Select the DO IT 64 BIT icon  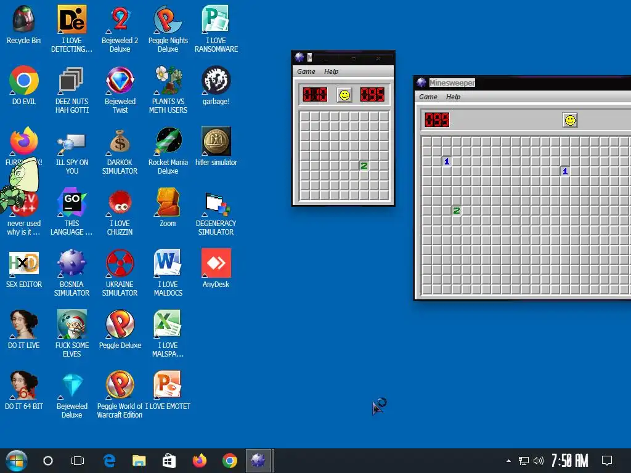tap(24, 386)
